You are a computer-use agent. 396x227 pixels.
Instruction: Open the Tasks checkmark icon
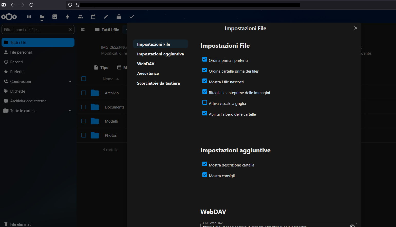[132, 17]
